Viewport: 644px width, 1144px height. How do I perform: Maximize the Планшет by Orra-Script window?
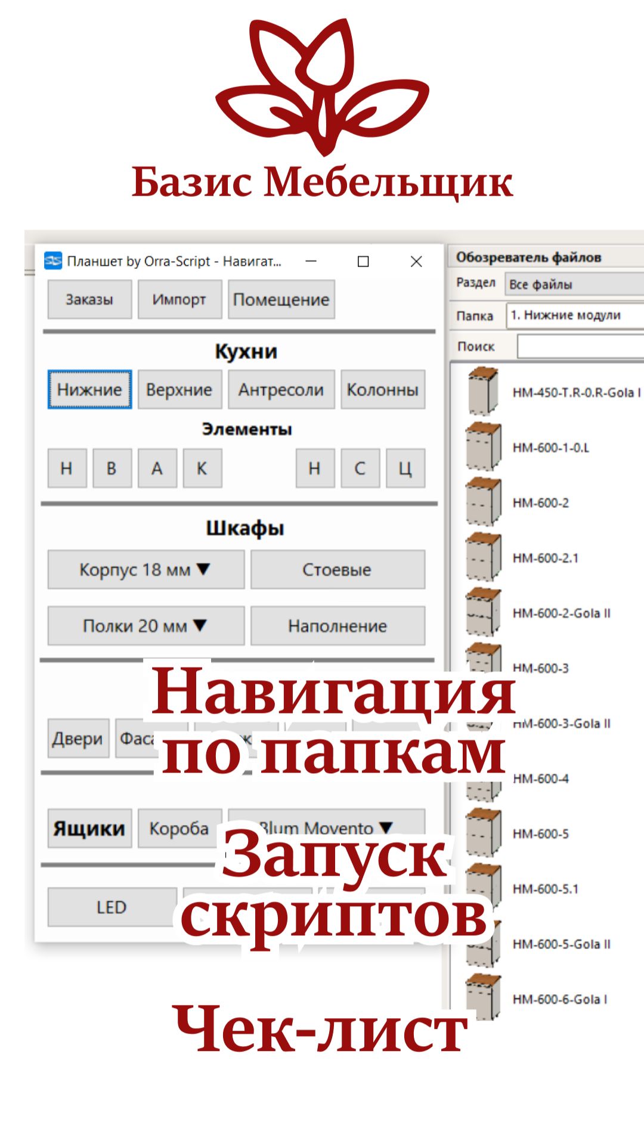(x=363, y=261)
